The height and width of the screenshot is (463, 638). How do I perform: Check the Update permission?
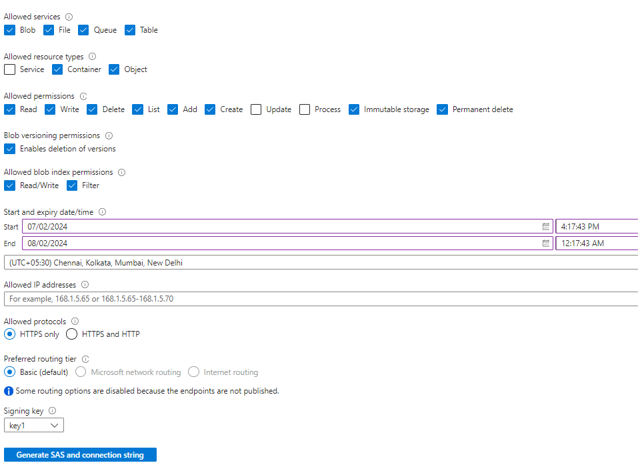[x=256, y=109]
